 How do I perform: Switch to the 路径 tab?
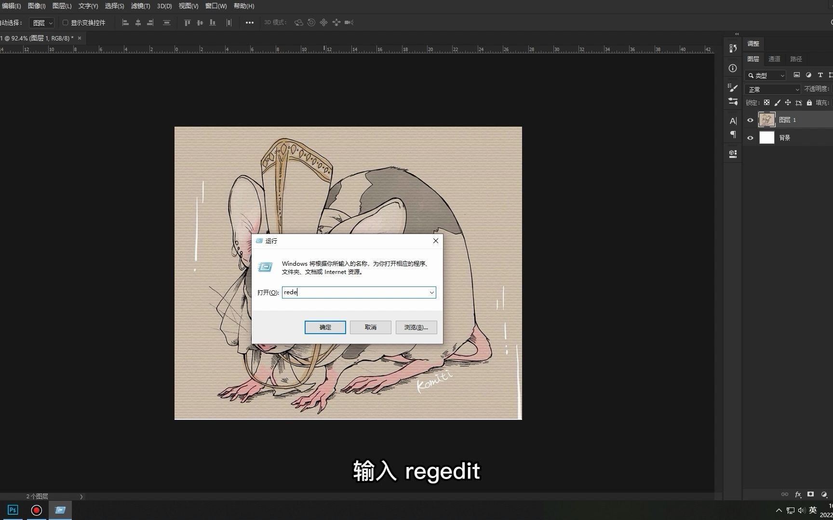796,59
